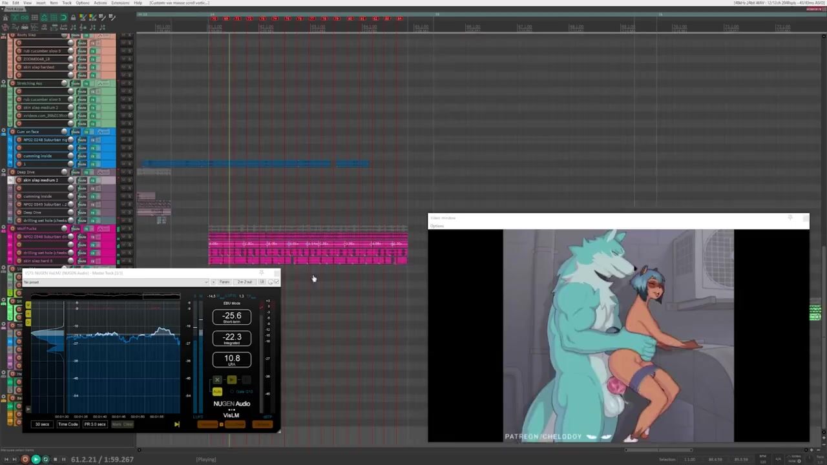The width and height of the screenshot is (827, 465).
Task: Pause playback with the Pause button
Action: coord(63,459)
